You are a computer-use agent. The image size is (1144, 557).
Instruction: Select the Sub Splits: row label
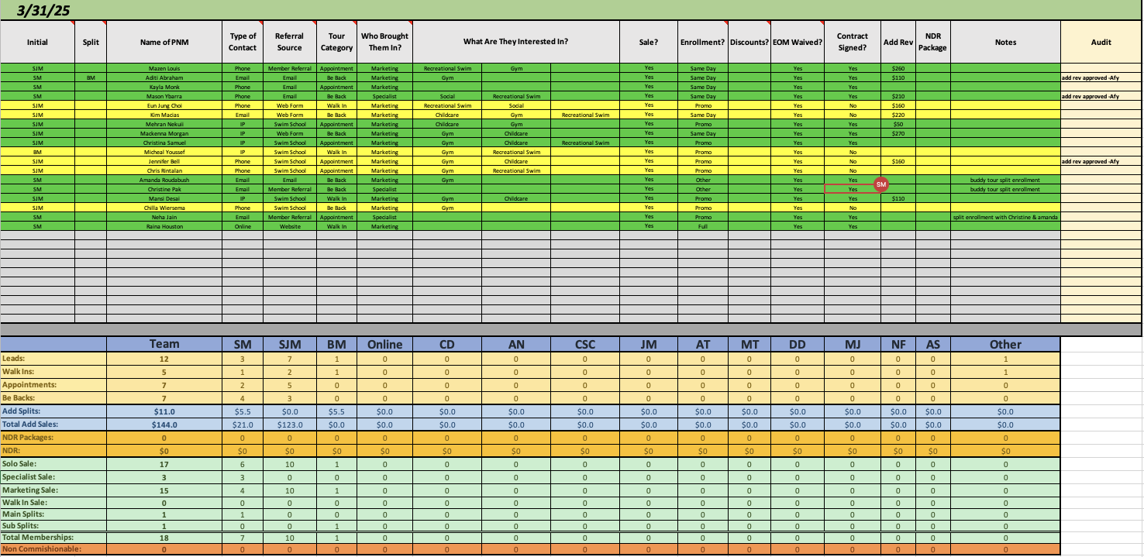click(x=53, y=526)
